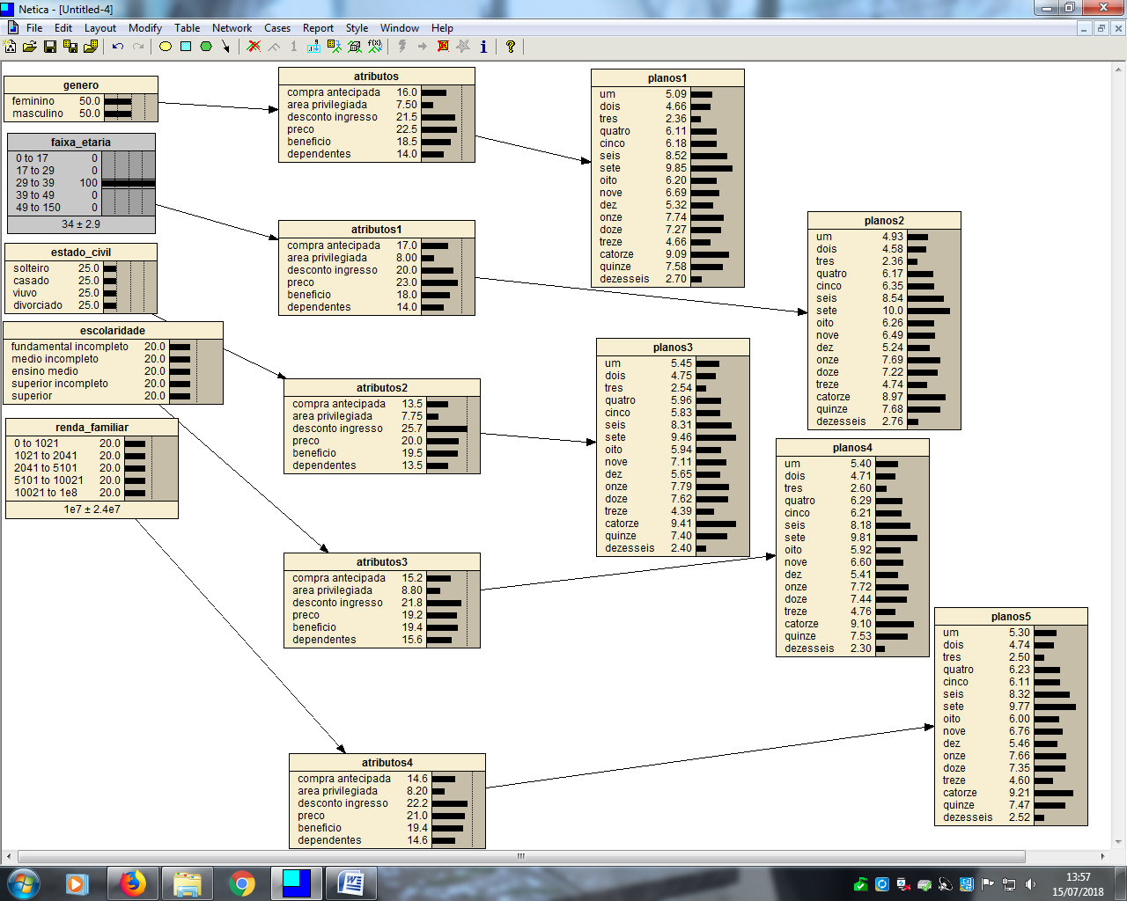Image resolution: width=1127 pixels, height=901 pixels.
Task: Open Google Chrome from the taskbar
Action: click(x=241, y=883)
